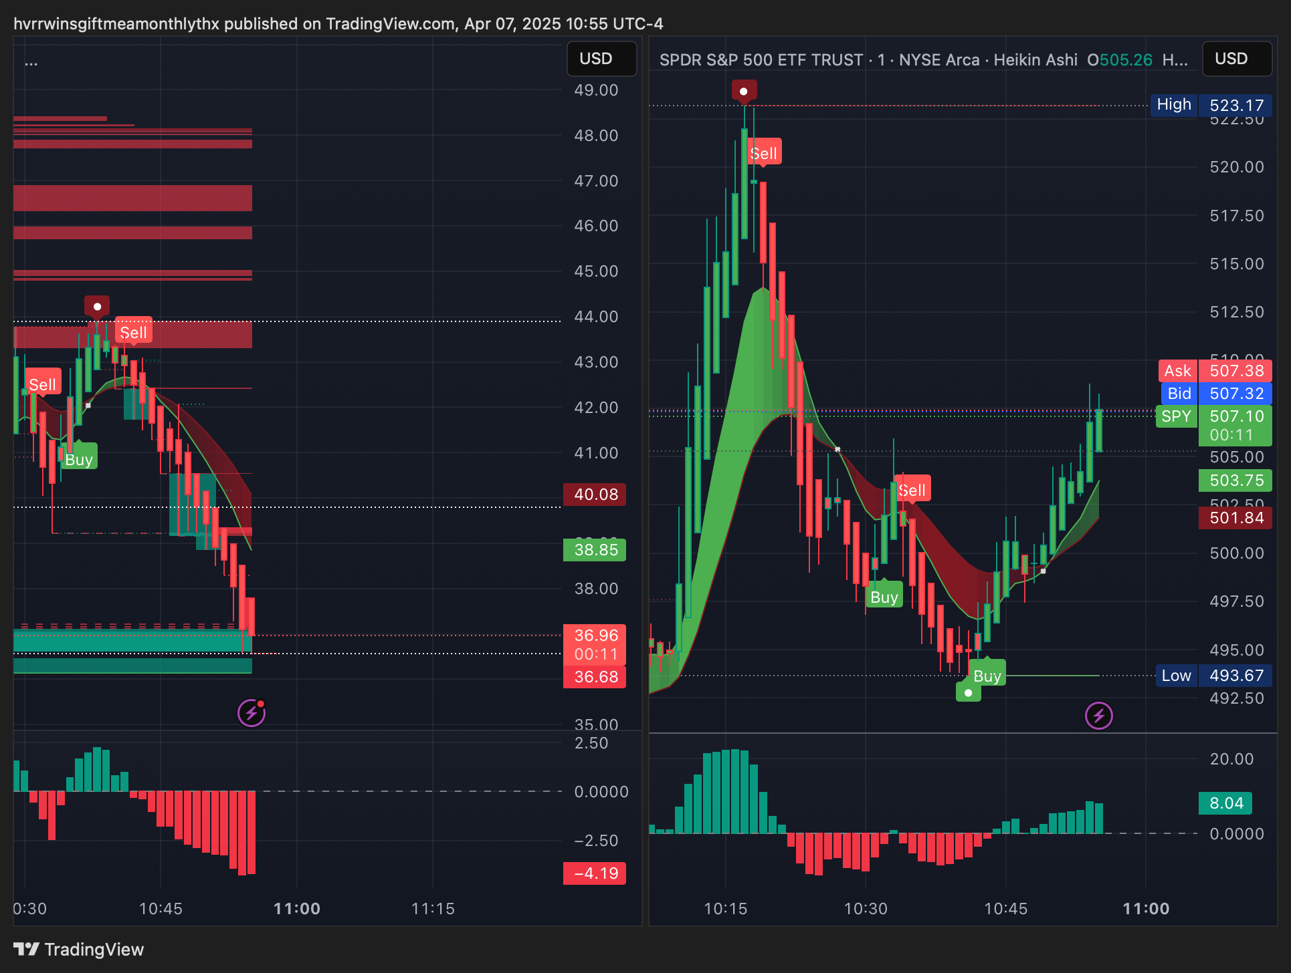Click the published-on TradingView.com header text
Screen dimensions: 1291x973
click(338, 24)
